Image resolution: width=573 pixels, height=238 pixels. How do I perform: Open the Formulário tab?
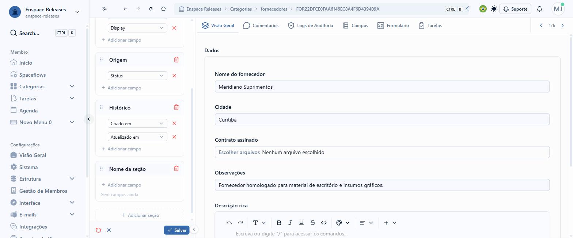point(393,26)
